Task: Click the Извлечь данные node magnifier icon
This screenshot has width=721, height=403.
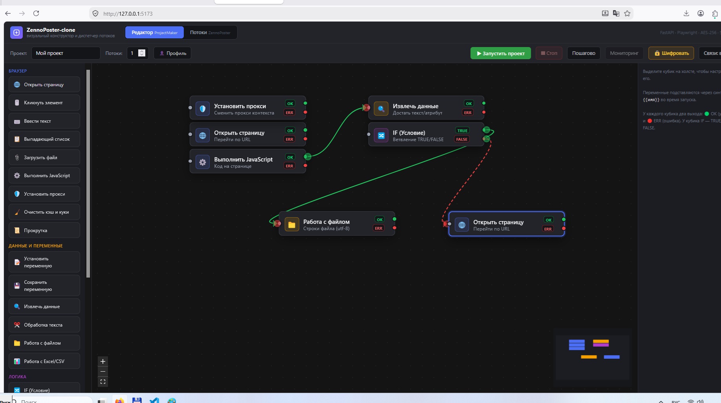Action: [x=381, y=109]
